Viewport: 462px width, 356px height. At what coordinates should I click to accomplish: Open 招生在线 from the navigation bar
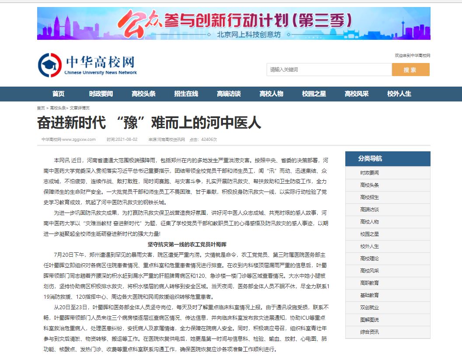(x=186, y=94)
